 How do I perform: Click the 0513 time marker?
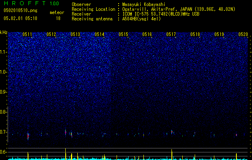75,34
